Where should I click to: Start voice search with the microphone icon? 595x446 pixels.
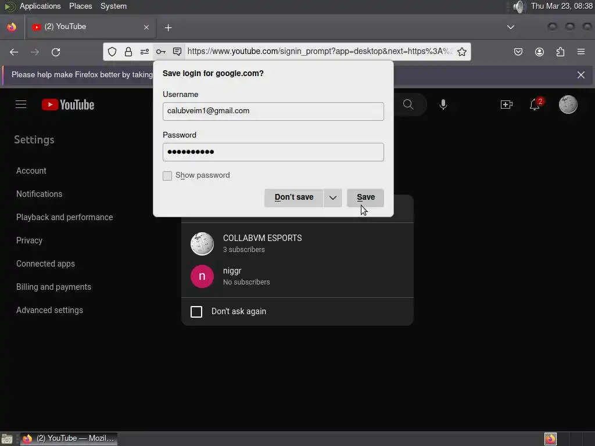pos(443,105)
